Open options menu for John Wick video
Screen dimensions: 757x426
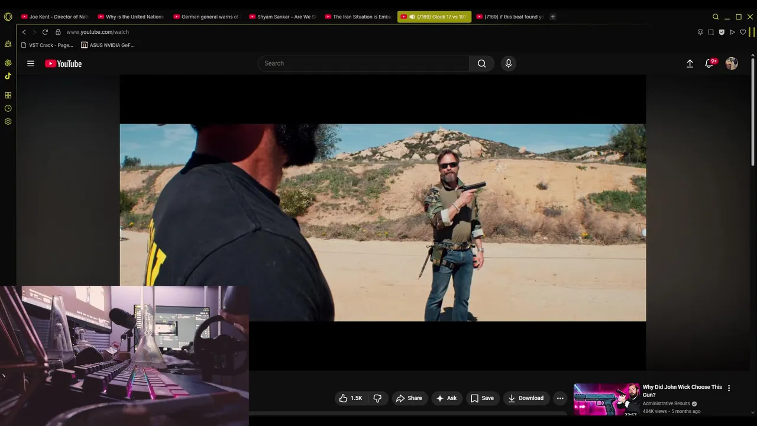[x=729, y=388]
